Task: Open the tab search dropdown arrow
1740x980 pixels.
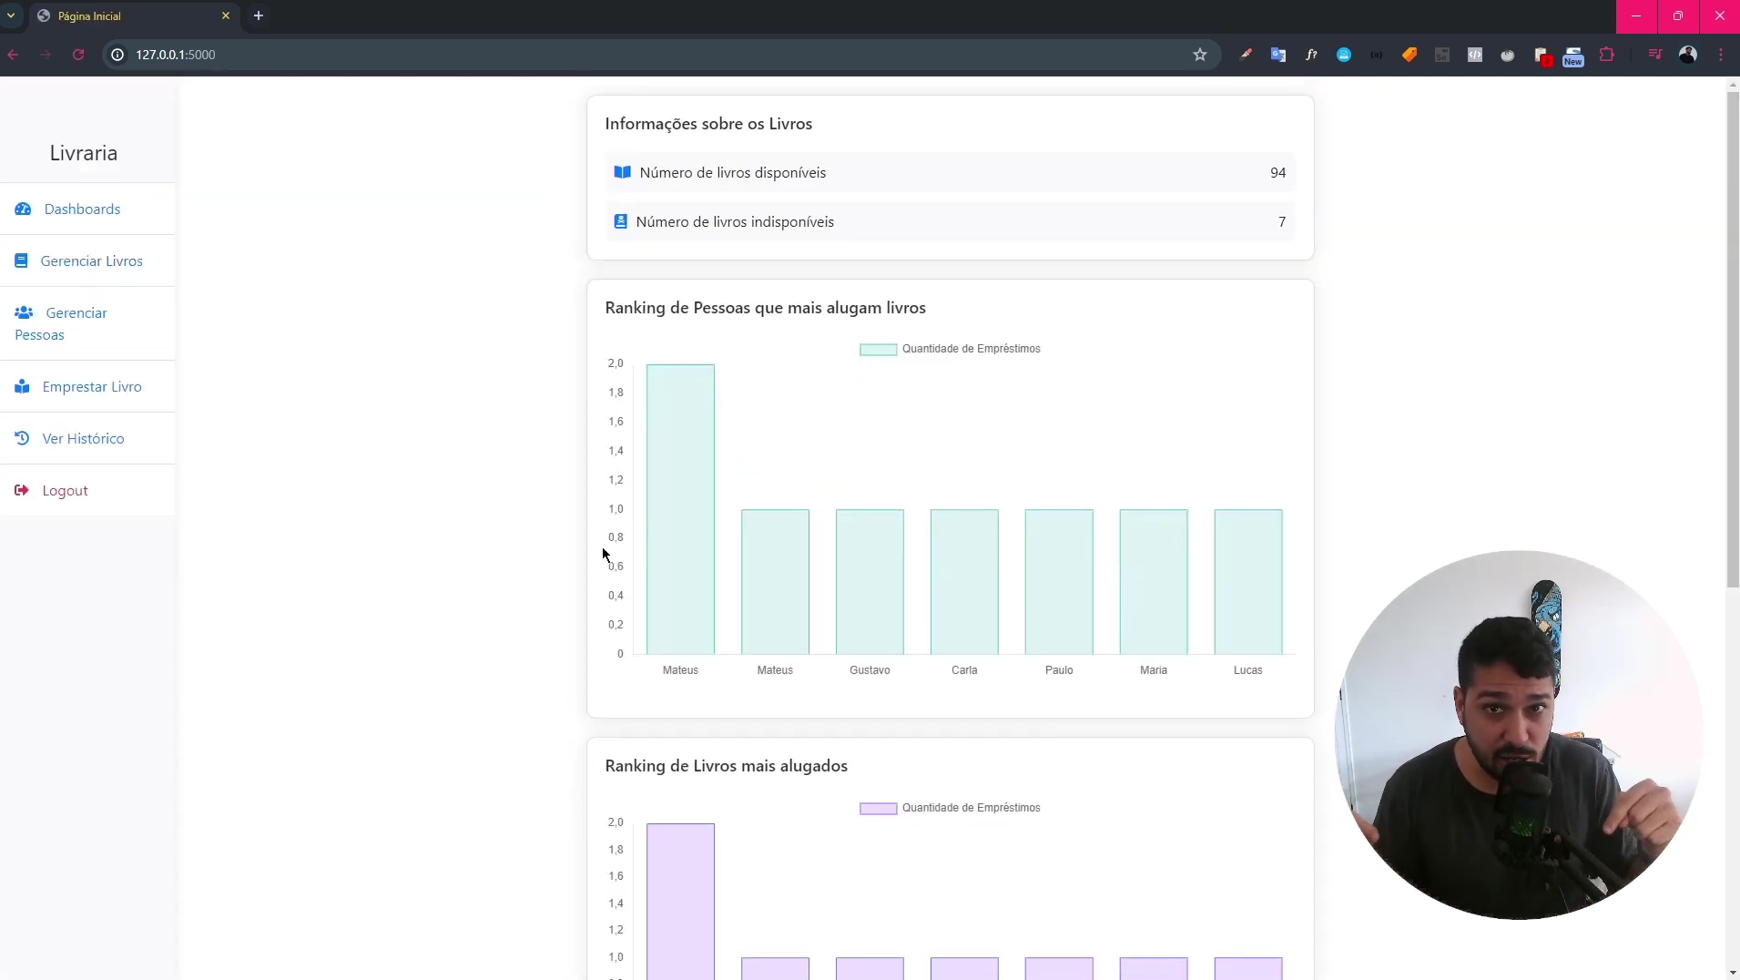Action: [x=11, y=15]
